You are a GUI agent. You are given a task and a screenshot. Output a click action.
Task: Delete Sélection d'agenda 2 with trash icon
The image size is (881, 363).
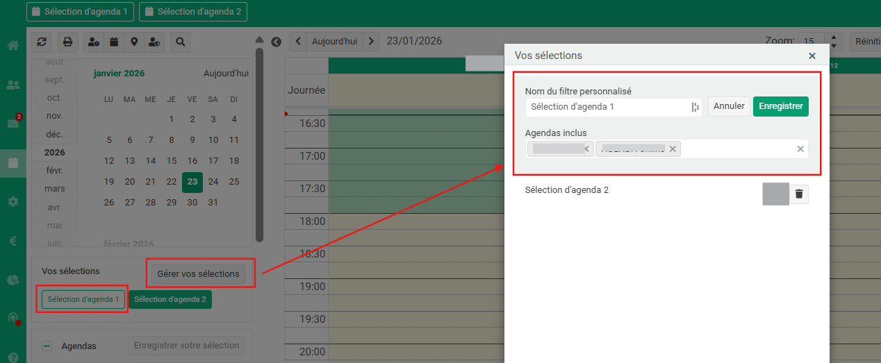[x=799, y=194]
